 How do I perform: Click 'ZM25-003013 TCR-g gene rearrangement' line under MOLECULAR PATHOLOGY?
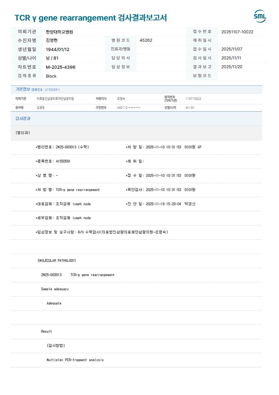pyautogui.click(x=78, y=275)
